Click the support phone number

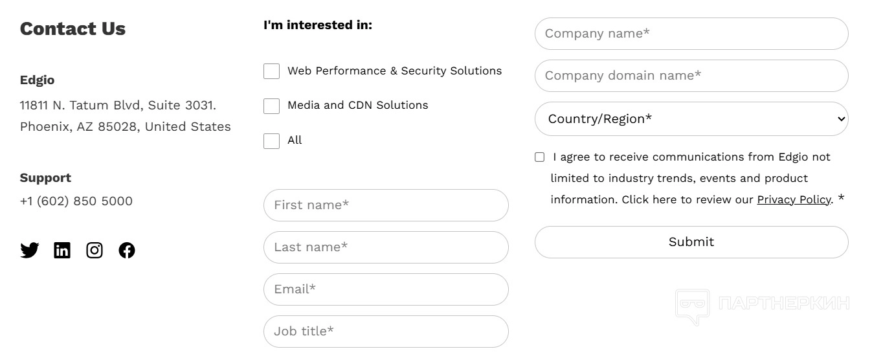click(x=76, y=201)
